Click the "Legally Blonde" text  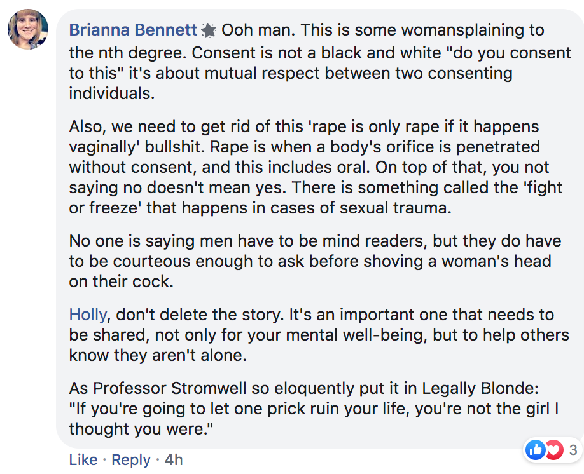(478, 389)
